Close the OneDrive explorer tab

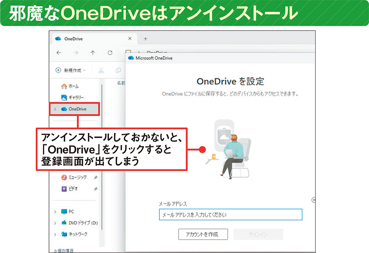[130, 38]
